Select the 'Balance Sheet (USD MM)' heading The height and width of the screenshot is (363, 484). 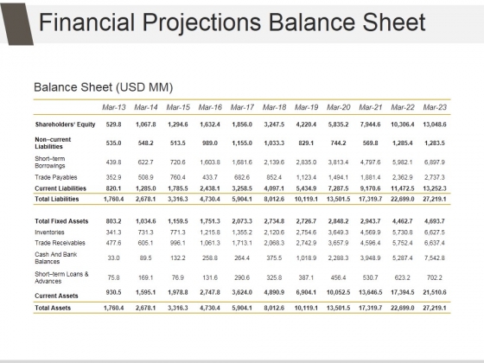[x=104, y=87]
